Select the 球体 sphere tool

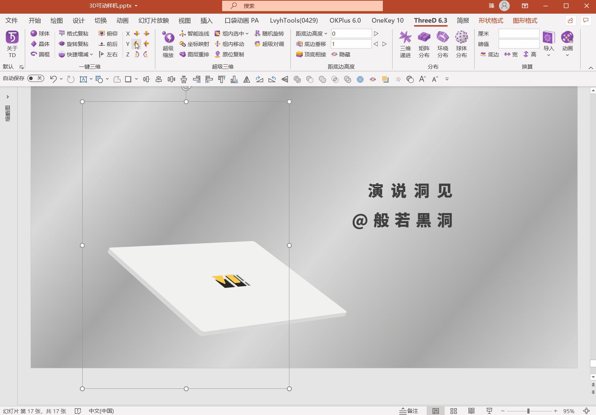tap(40, 33)
